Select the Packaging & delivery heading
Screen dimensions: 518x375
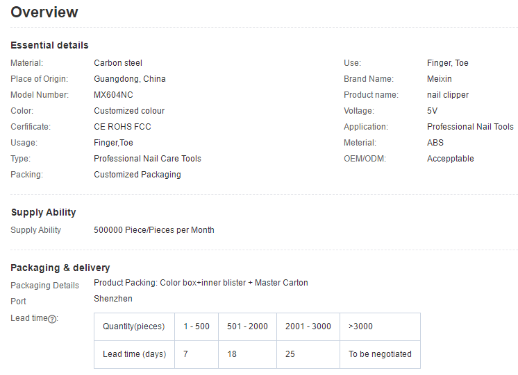coord(60,268)
